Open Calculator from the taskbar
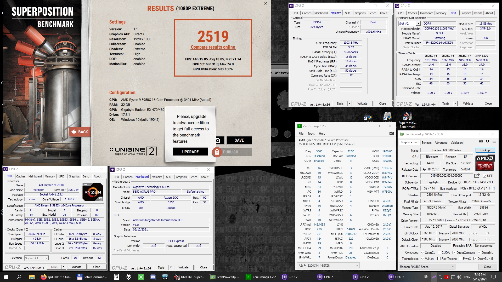Screen dimensions: 502x282 point(116,277)
